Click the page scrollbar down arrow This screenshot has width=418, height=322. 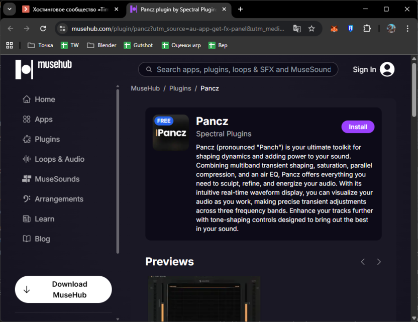point(414,318)
